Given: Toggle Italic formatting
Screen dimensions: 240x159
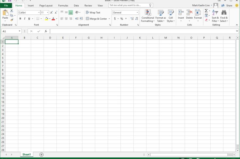Looking at the screenshot, I should pos(25,19).
